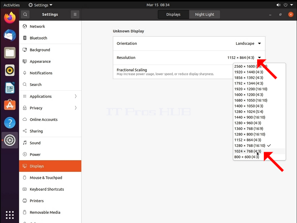This screenshot has width=297, height=223.
Task: Open Sound settings
Action: pos(50,143)
